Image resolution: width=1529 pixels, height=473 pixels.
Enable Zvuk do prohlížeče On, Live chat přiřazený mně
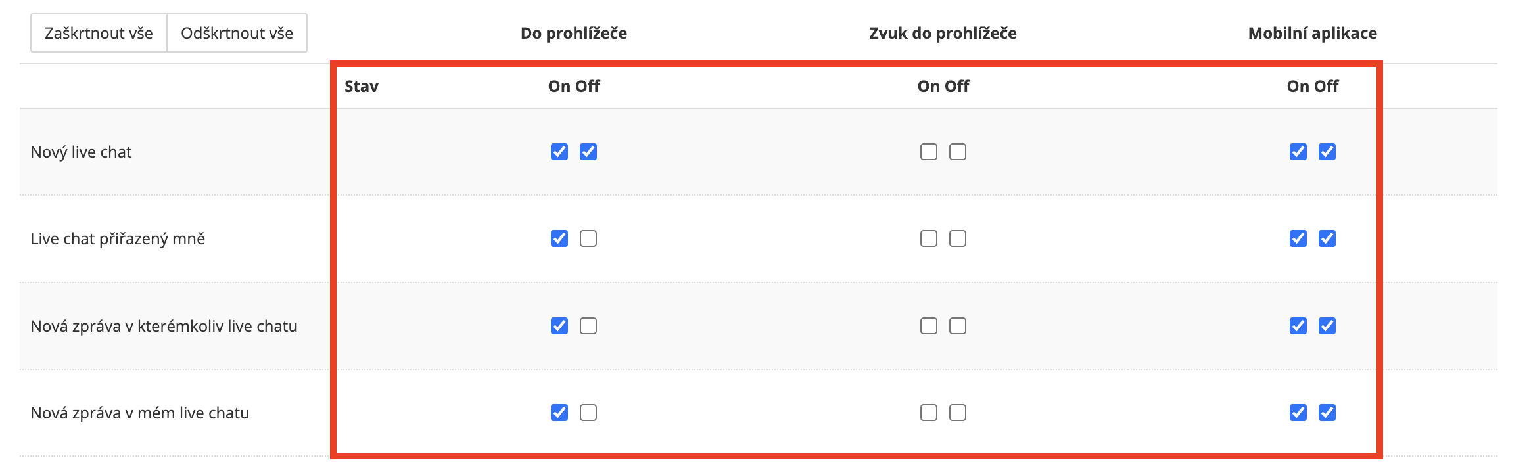coord(929,238)
